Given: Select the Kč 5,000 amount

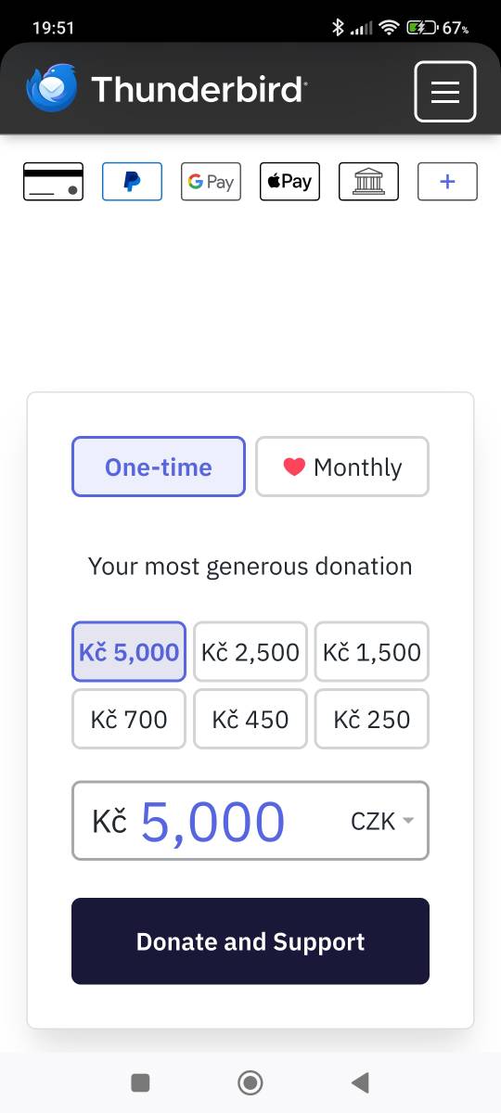Looking at the screenshot, I should (x=129, y=652).
